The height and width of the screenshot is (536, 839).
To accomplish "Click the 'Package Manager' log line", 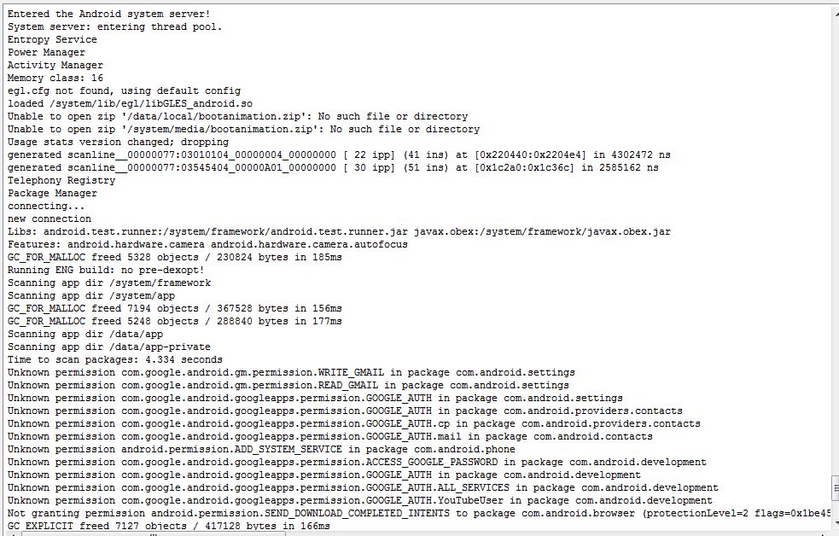I will pos(52,193).
